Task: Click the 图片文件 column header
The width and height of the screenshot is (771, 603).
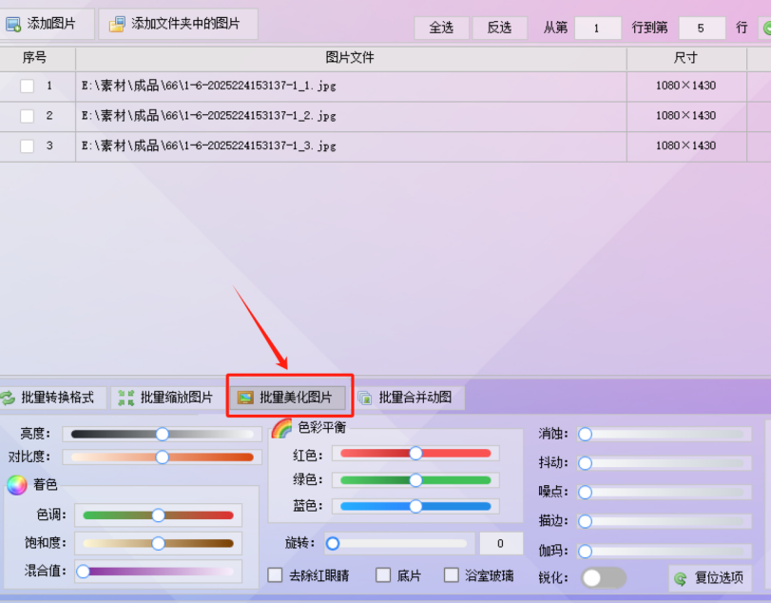Action: coord(351,58)
